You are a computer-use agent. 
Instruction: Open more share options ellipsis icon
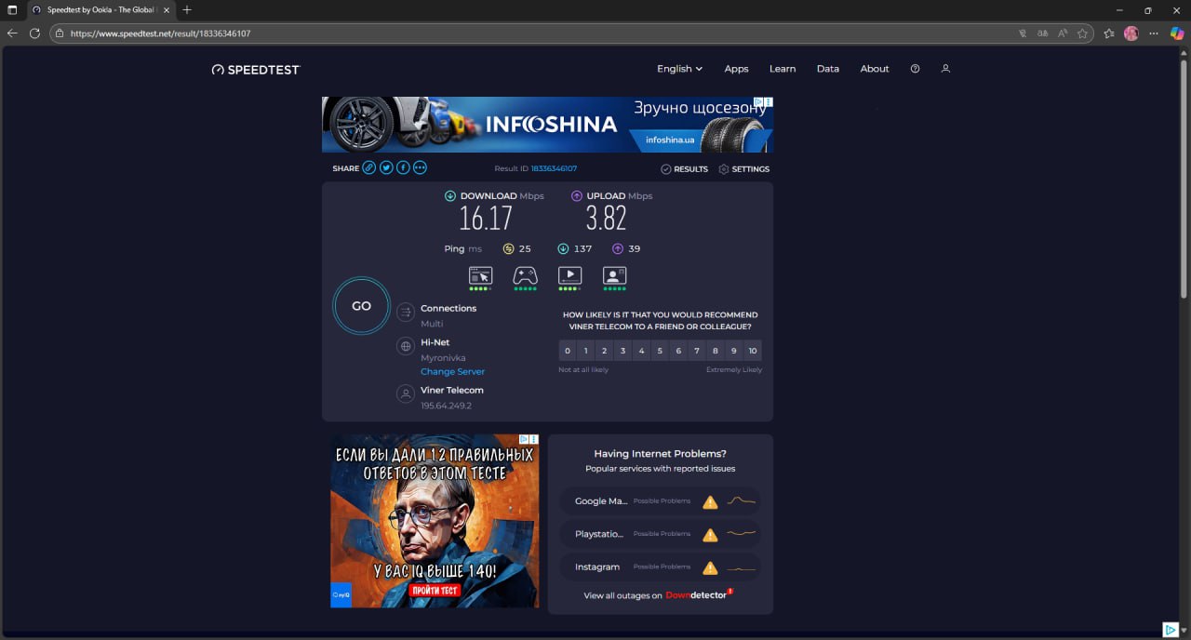pos(420,168)
